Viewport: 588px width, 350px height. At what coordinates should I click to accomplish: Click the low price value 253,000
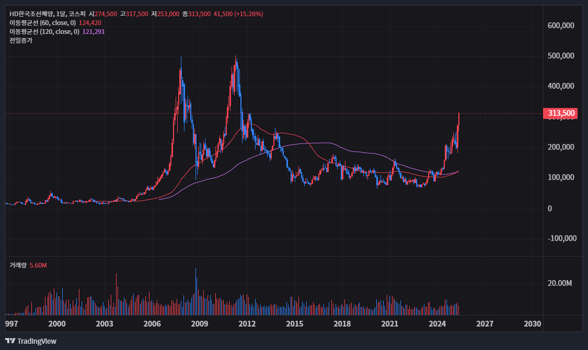pyautogui.click(x=168, y=14)
